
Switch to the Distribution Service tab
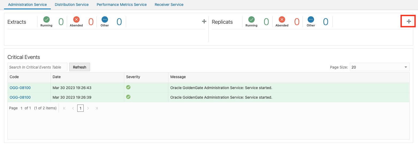pos(72,5)
